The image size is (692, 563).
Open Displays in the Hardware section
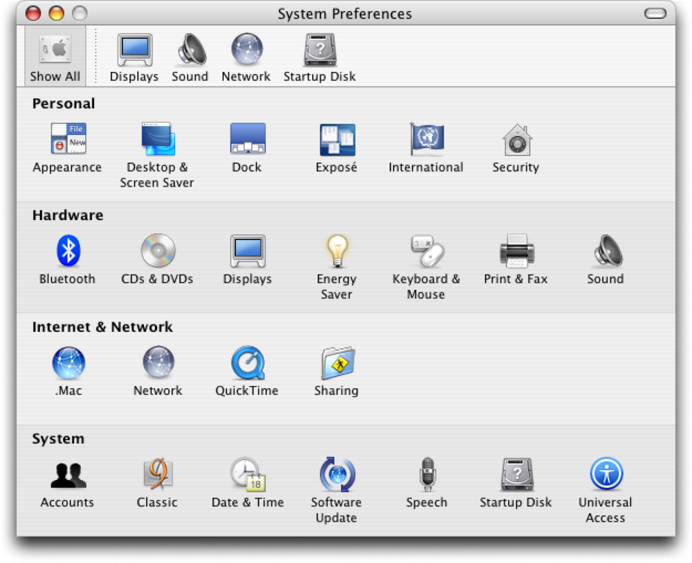click(x=248, y=259)
